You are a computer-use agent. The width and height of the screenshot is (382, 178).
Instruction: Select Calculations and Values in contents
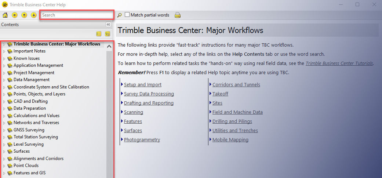click(x=37, y=116)
